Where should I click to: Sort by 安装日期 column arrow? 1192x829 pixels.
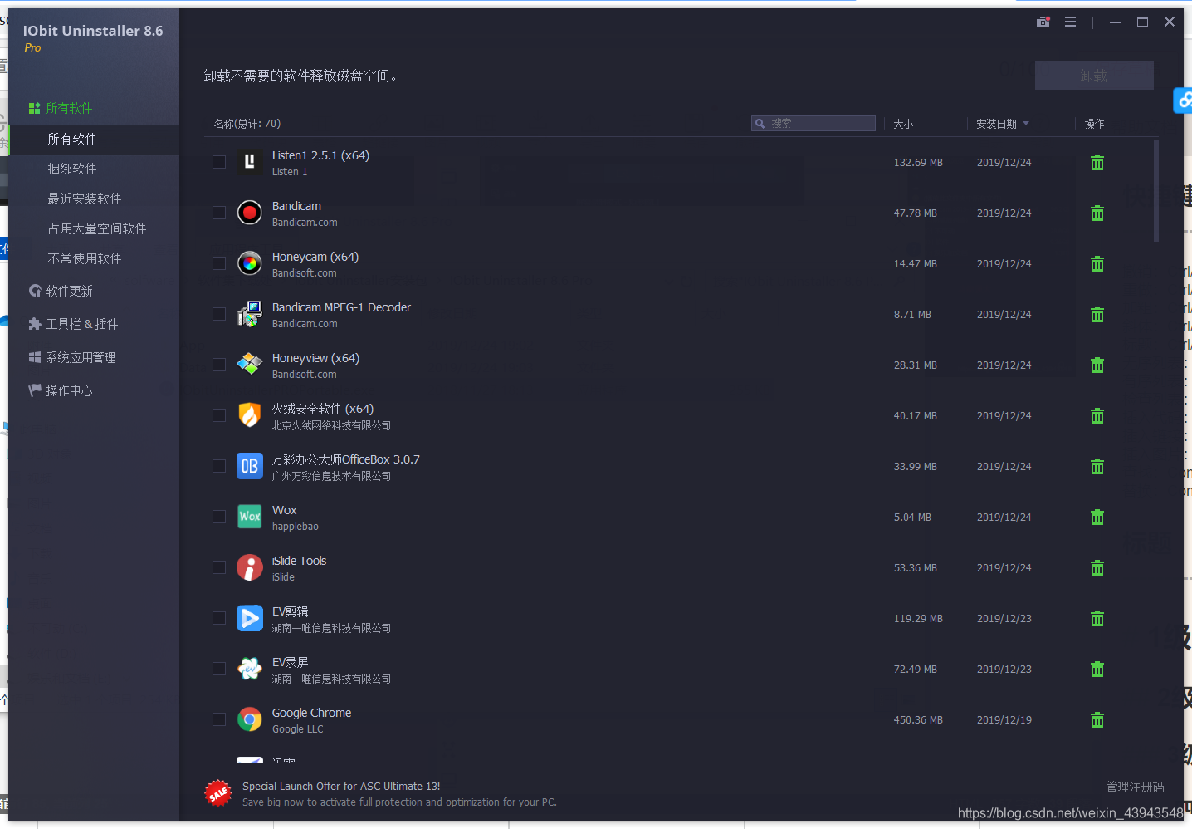1026,124
